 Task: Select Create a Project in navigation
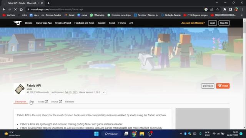(63, 23)
